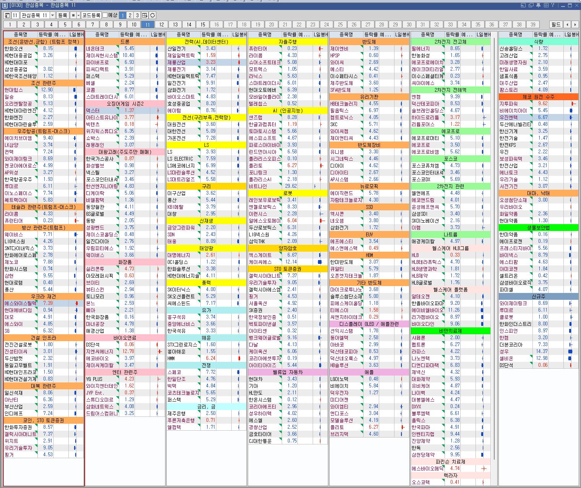
Task: Click the 자율주행 group header
Action: click(x=288, y=42)
